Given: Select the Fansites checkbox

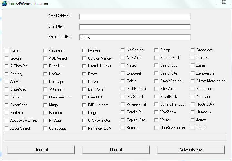Looking at the screenshot, I should pos(45,113).
